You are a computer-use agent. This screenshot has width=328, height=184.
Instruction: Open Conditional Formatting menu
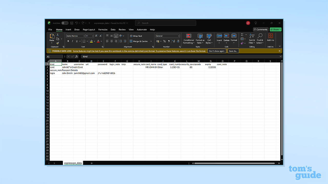(x=189, y=39)
